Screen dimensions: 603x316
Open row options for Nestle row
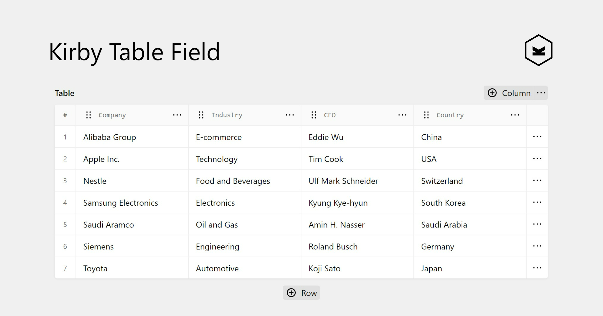(x=537, y=181)
